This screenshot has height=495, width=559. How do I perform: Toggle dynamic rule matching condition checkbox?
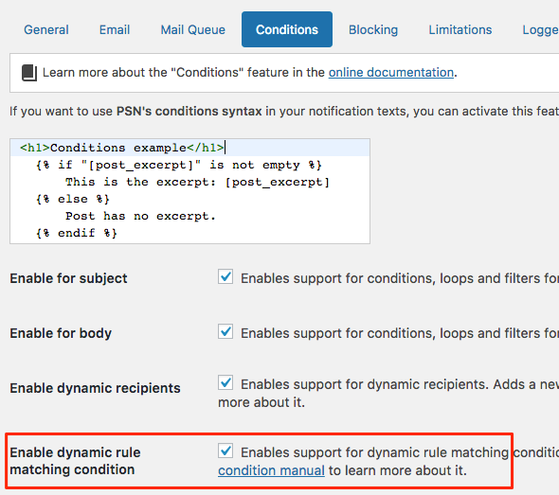pyautogui.click(x=225, y=451)
